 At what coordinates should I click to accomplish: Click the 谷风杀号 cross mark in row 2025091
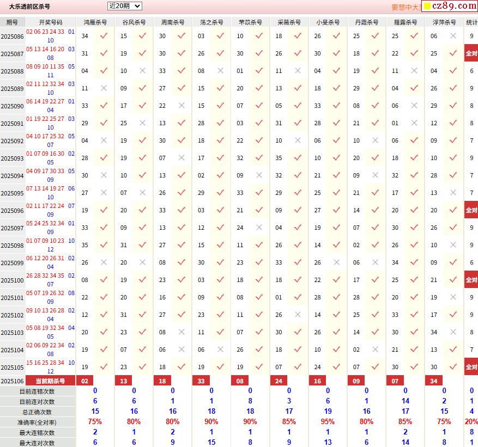point(142,123)
